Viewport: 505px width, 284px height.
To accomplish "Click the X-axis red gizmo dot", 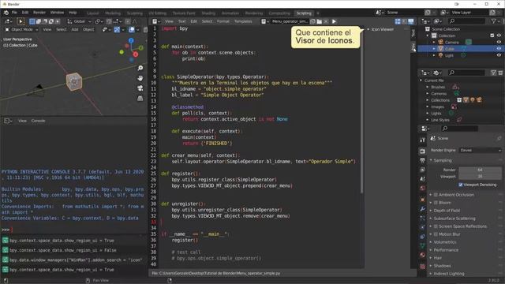I will [136, 54].
